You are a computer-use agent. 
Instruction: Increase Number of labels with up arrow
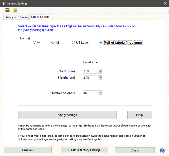point(100,92)
